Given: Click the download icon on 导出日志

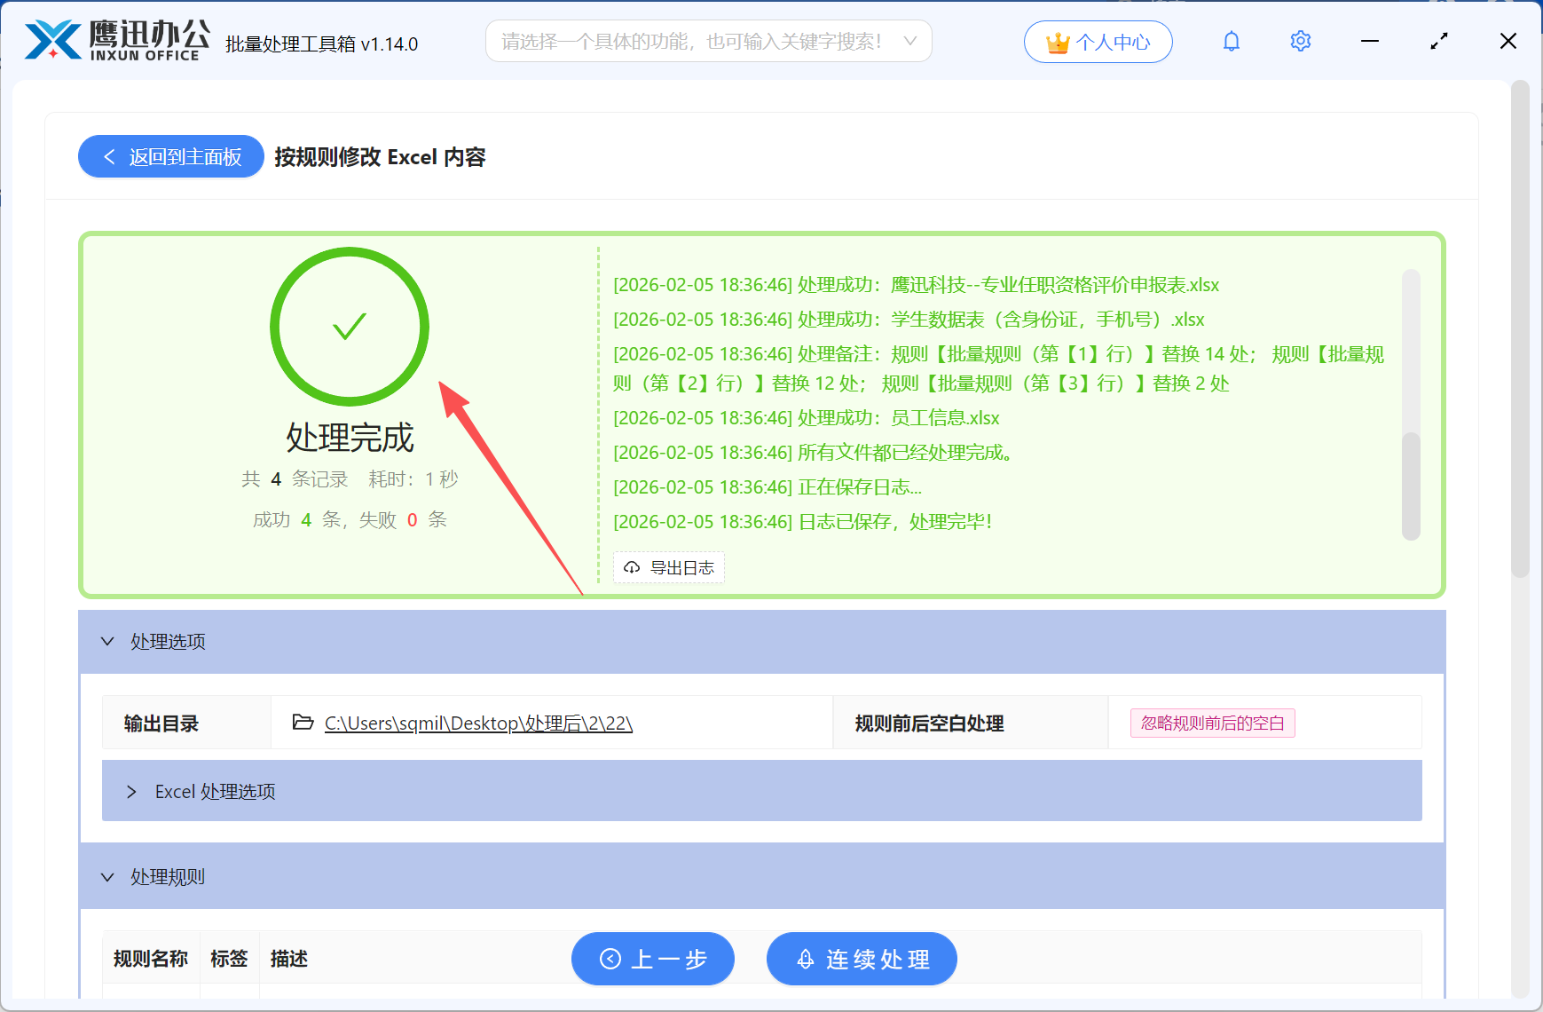Looking at the screenshot, I should click(x=631, y=567).
